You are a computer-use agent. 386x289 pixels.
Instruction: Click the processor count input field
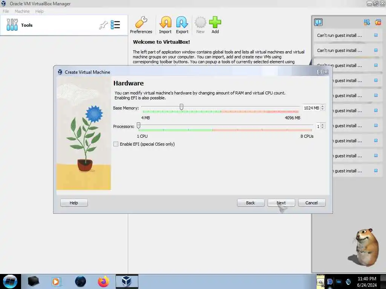coord(318,126)
